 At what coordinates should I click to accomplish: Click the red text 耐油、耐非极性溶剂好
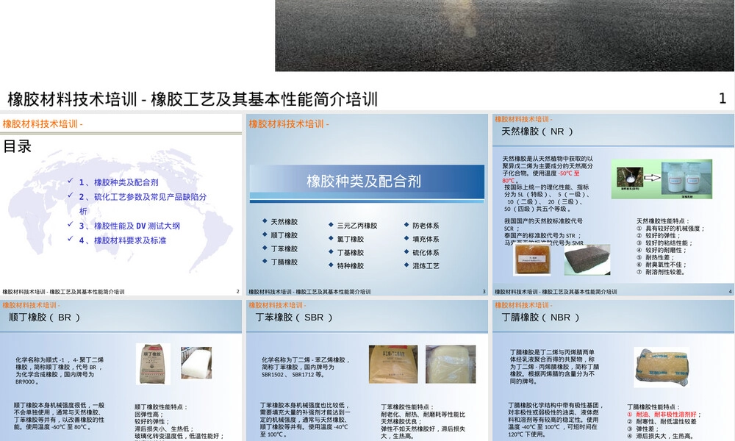(x=666, y=415)
